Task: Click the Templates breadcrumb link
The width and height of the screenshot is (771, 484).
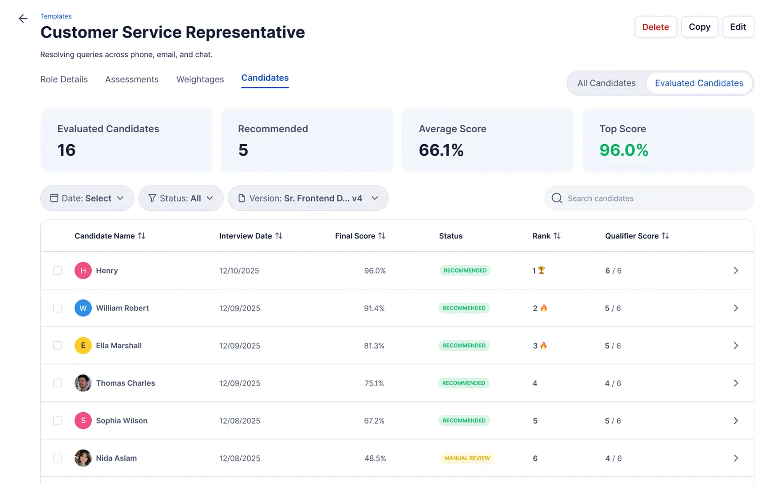Action: (x=56, y=16)
